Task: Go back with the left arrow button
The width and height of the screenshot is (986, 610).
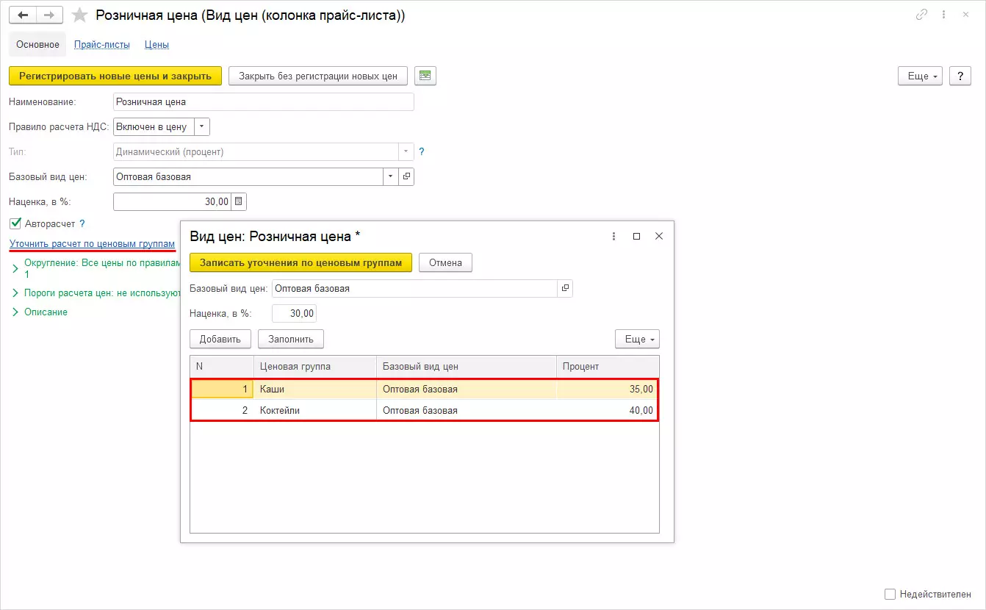Action: (x=22, y=15)
